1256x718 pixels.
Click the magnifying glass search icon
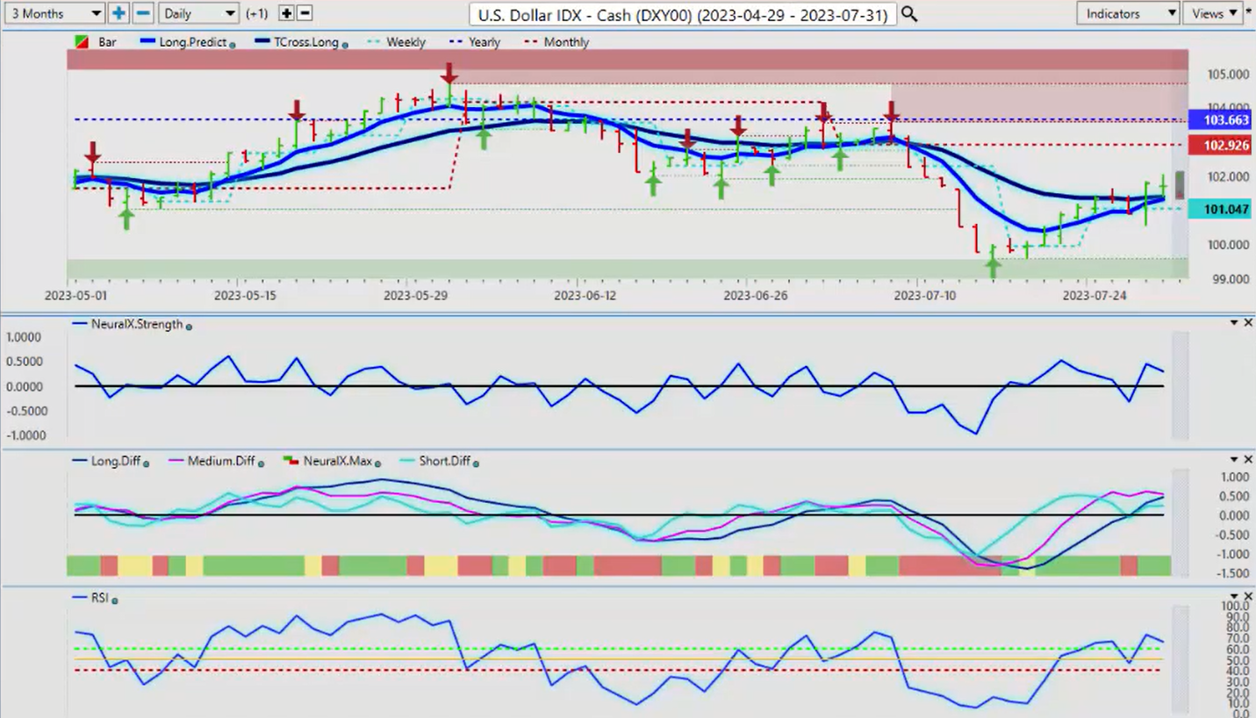click(909, 14)
